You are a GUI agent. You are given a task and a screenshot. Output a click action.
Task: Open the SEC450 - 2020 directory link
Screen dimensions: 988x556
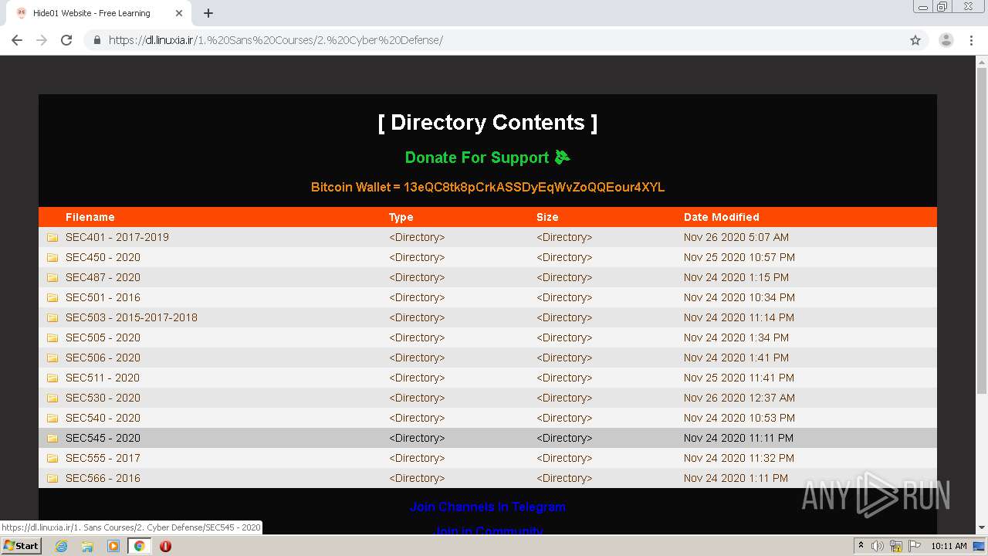103,257
